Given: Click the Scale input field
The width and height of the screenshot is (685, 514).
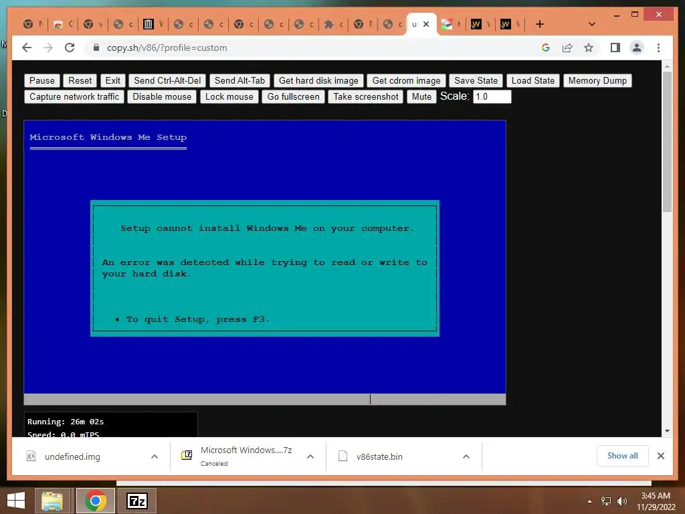Looking at the screenshot, I should pyautogui.click(x=492, y=96).
